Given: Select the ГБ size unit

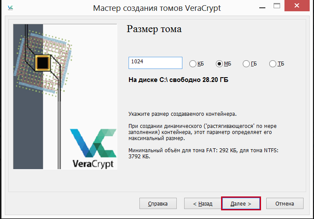Looking at the screenshot, I should point(250,64).
